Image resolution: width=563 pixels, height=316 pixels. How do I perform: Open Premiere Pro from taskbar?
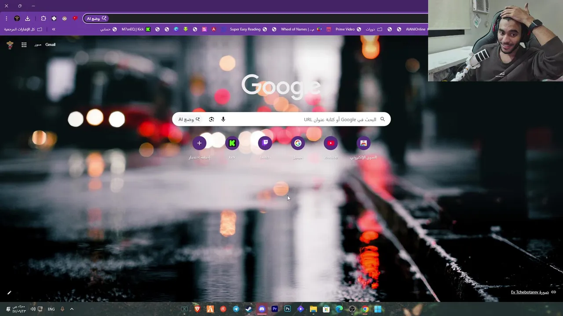pos(274,309)
